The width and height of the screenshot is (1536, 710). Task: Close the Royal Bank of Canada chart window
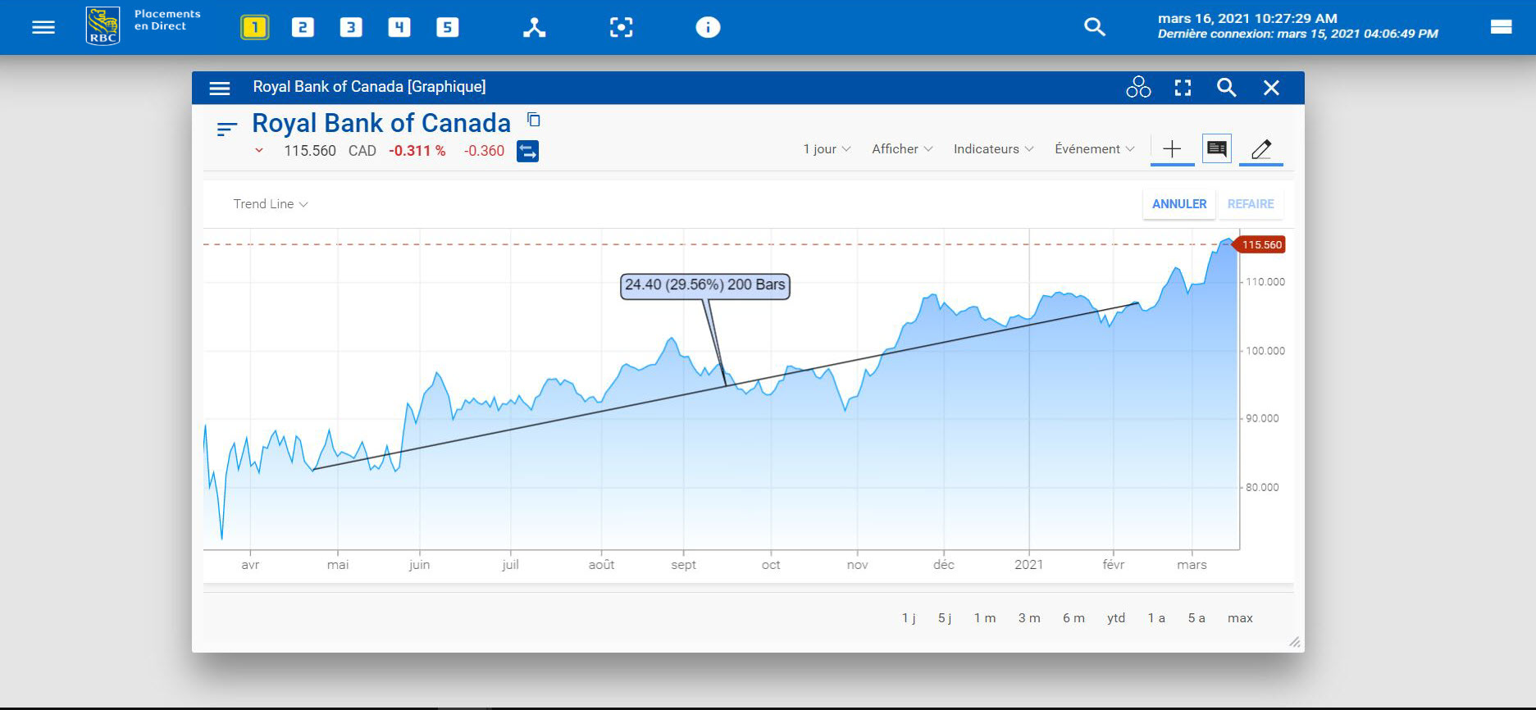1271,88
